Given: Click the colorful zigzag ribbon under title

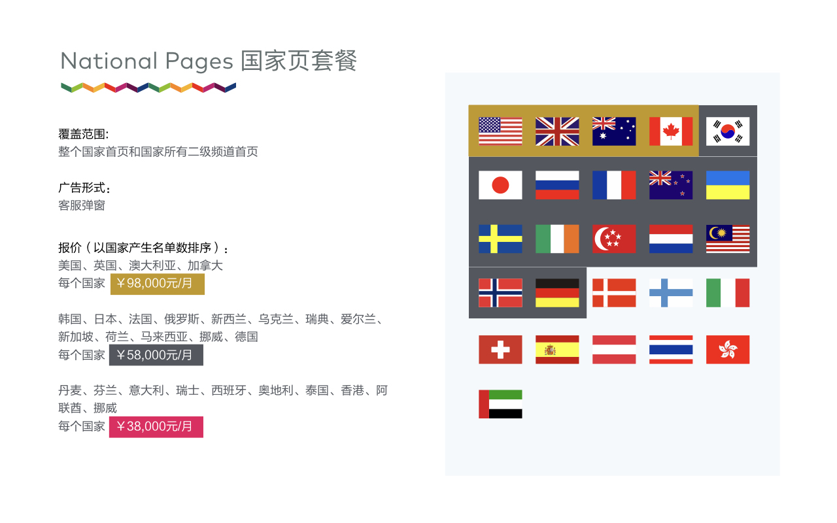Looking at the screenshot, I should 148,88.
